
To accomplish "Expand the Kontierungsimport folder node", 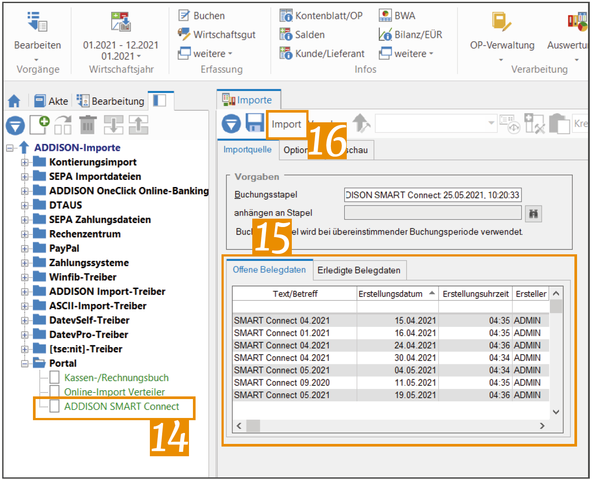I will 25,162.
